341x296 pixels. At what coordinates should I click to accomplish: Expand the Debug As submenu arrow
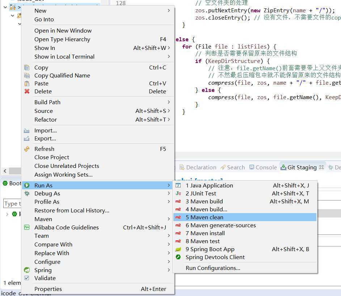pyautogui.click(x=169, y=193)
